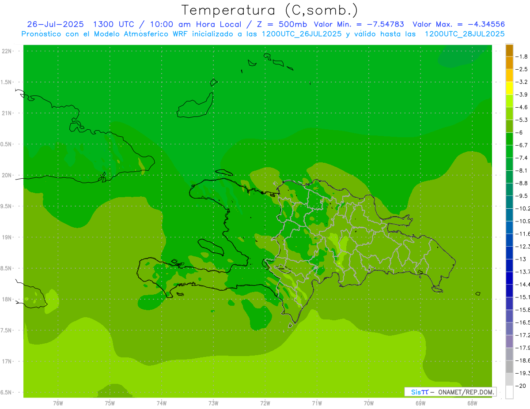Click the "76W" longitude label
The height and width of the screenshot is (409, 530).
tap(58, 403)
